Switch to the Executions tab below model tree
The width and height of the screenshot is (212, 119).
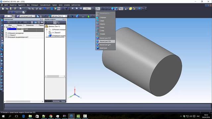click(57, 101)
